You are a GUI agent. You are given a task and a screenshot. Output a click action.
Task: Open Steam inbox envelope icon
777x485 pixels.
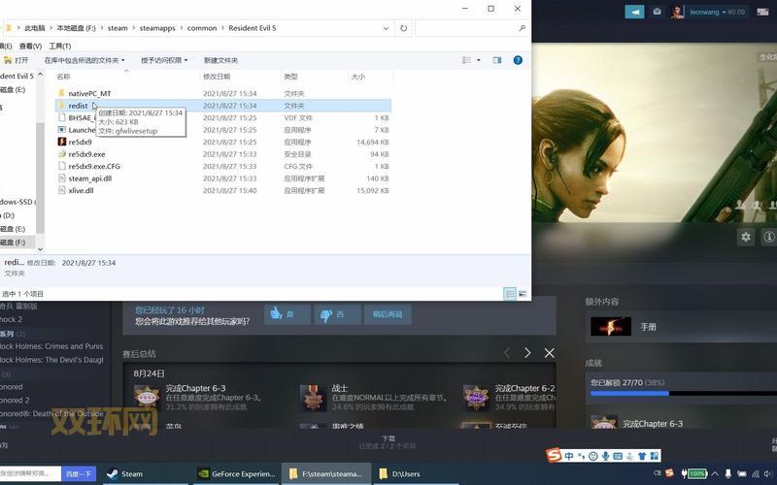pyautogui.click(x=658, y=12)
